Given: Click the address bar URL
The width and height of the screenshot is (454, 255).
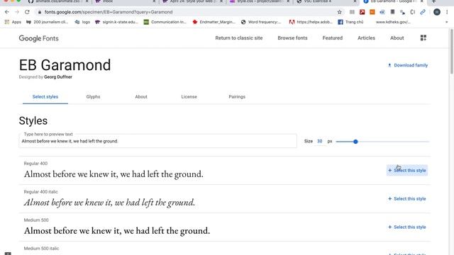Looking at the screenshot, I should pos(109,12).
